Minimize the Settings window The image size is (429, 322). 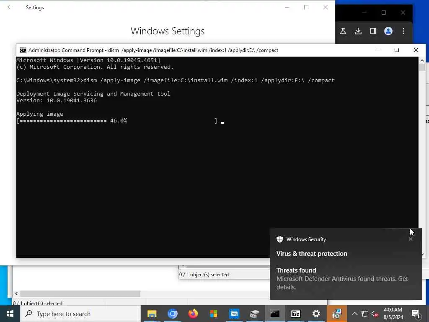coord(287,8)
